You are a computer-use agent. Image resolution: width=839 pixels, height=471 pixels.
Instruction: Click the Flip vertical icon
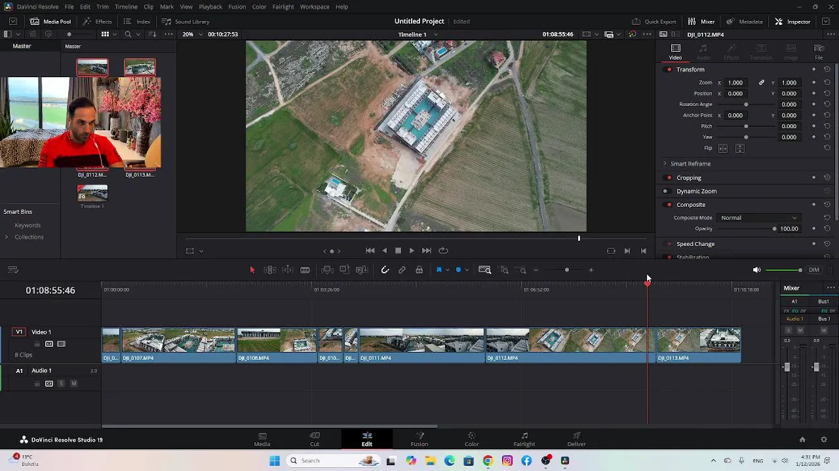point(740,148)
